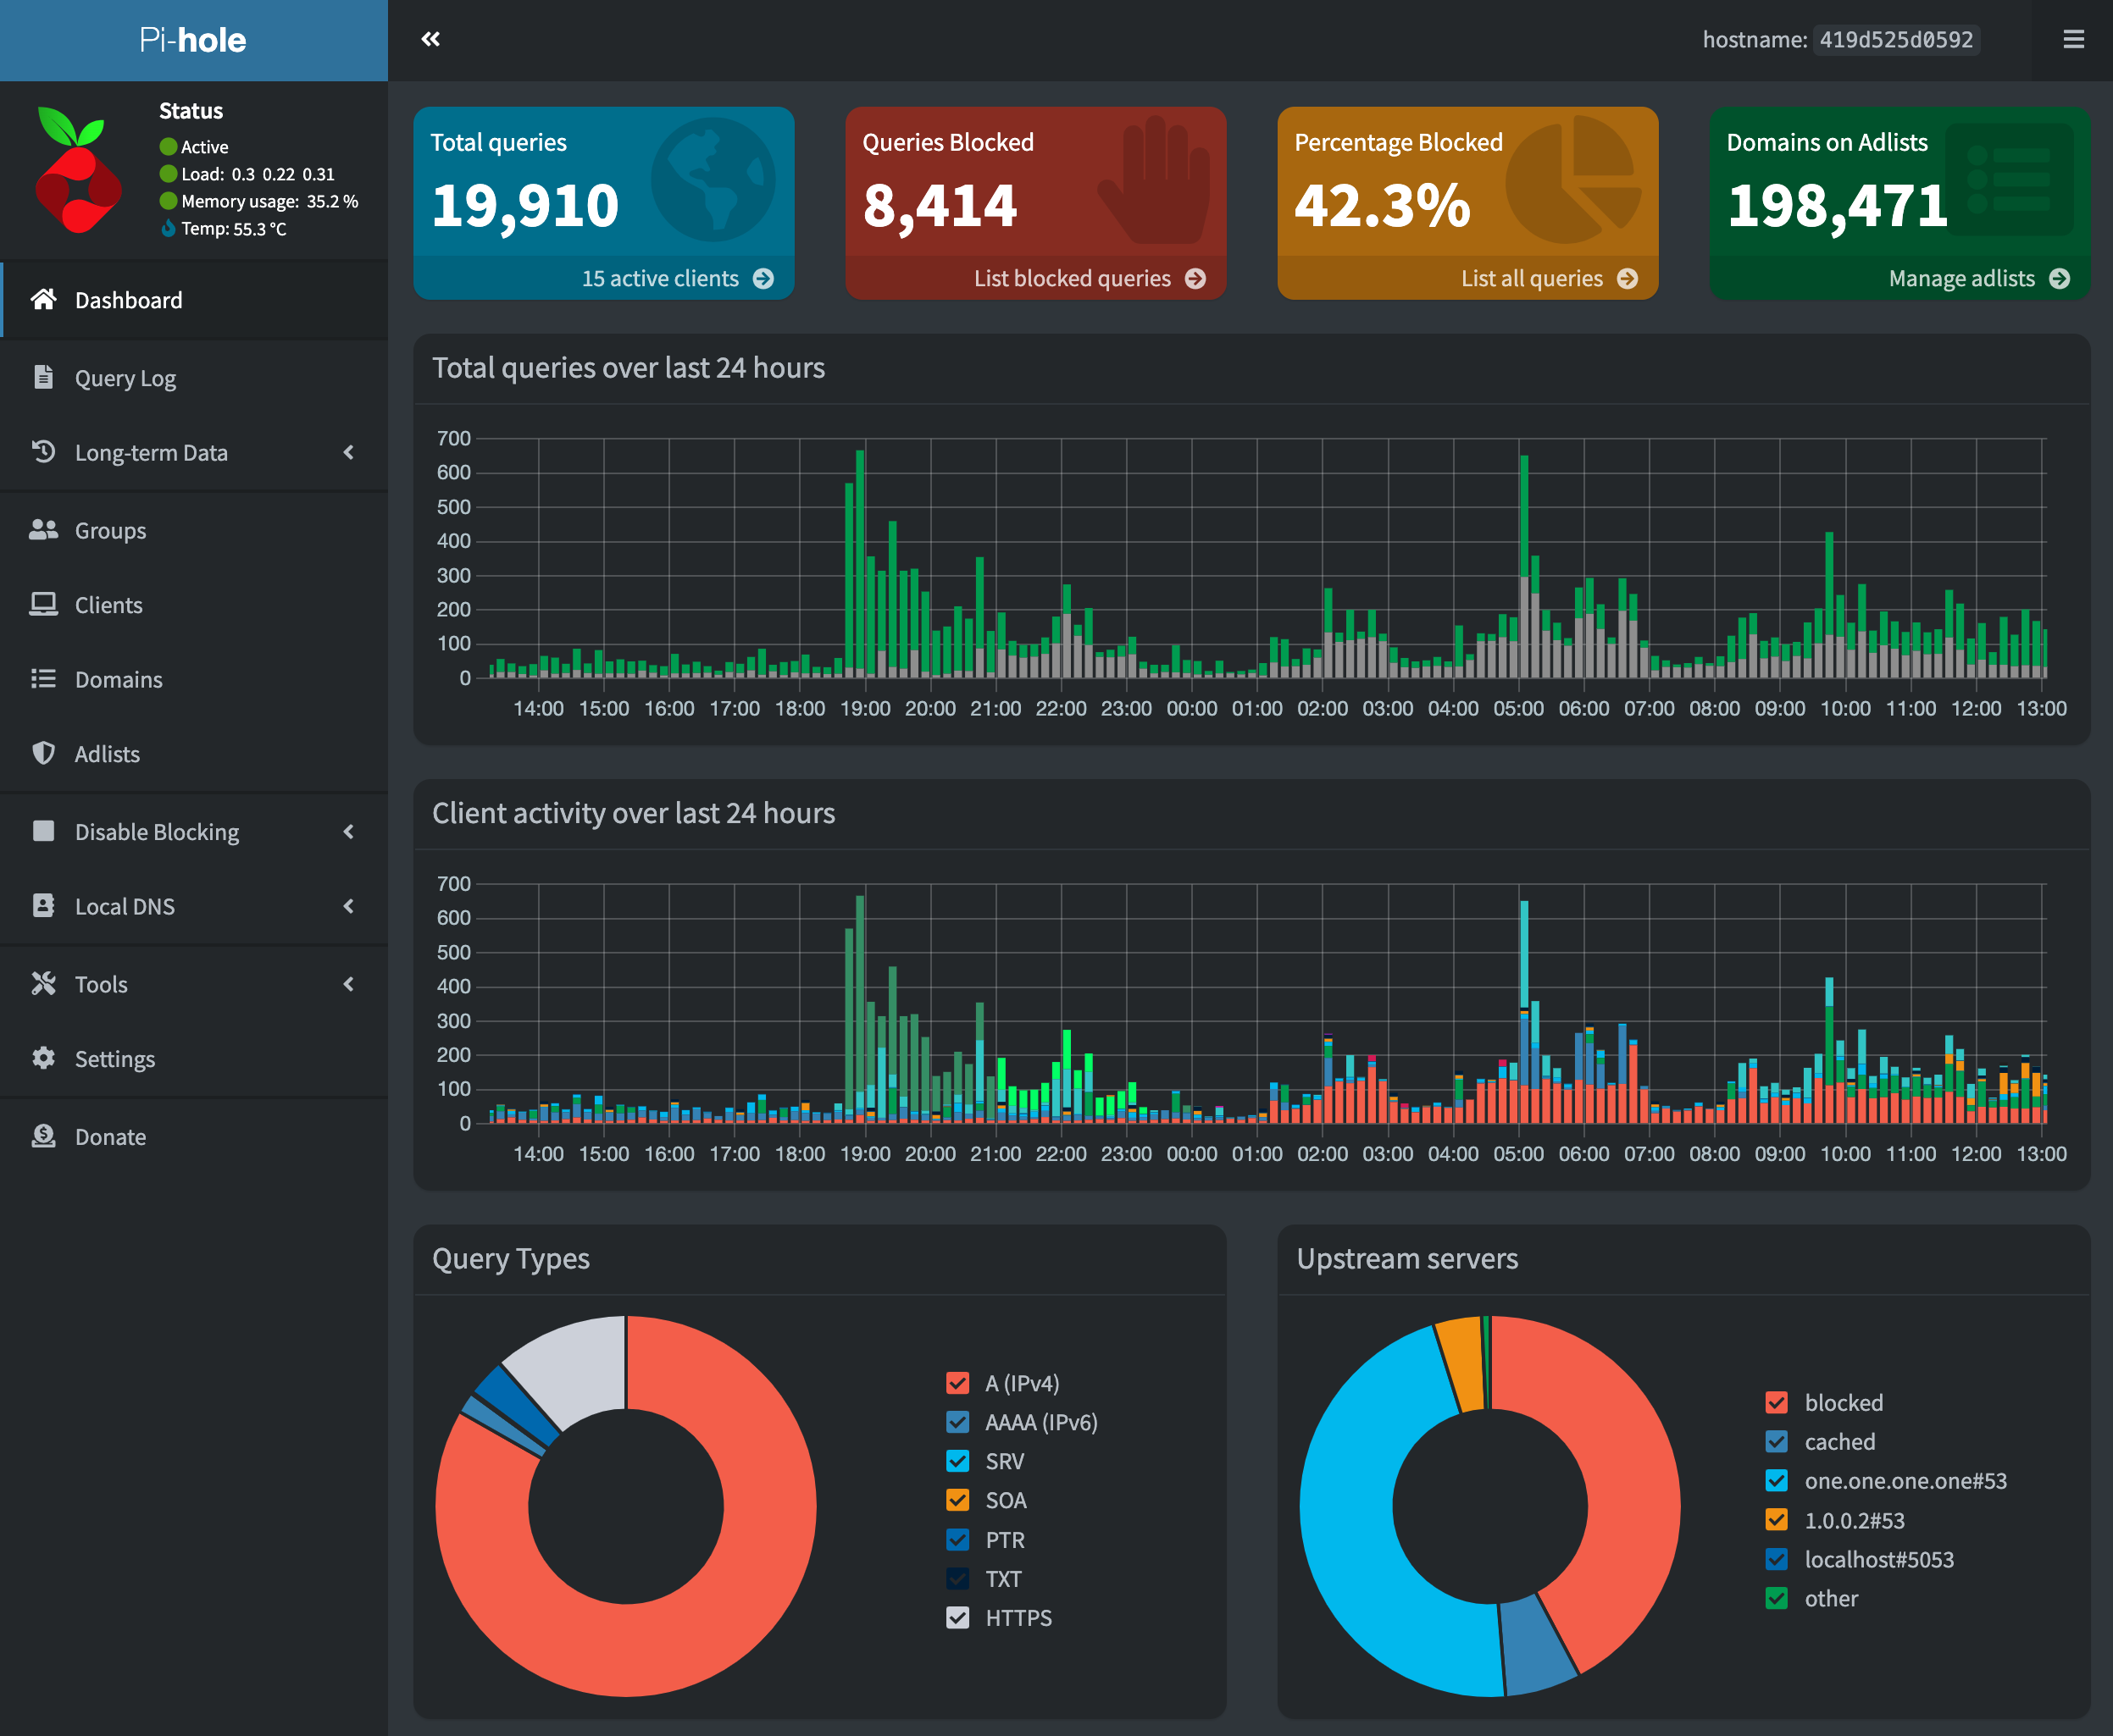Open the Query Log page
This screenshot has height=1736, width=2113.
coord(194,378)
